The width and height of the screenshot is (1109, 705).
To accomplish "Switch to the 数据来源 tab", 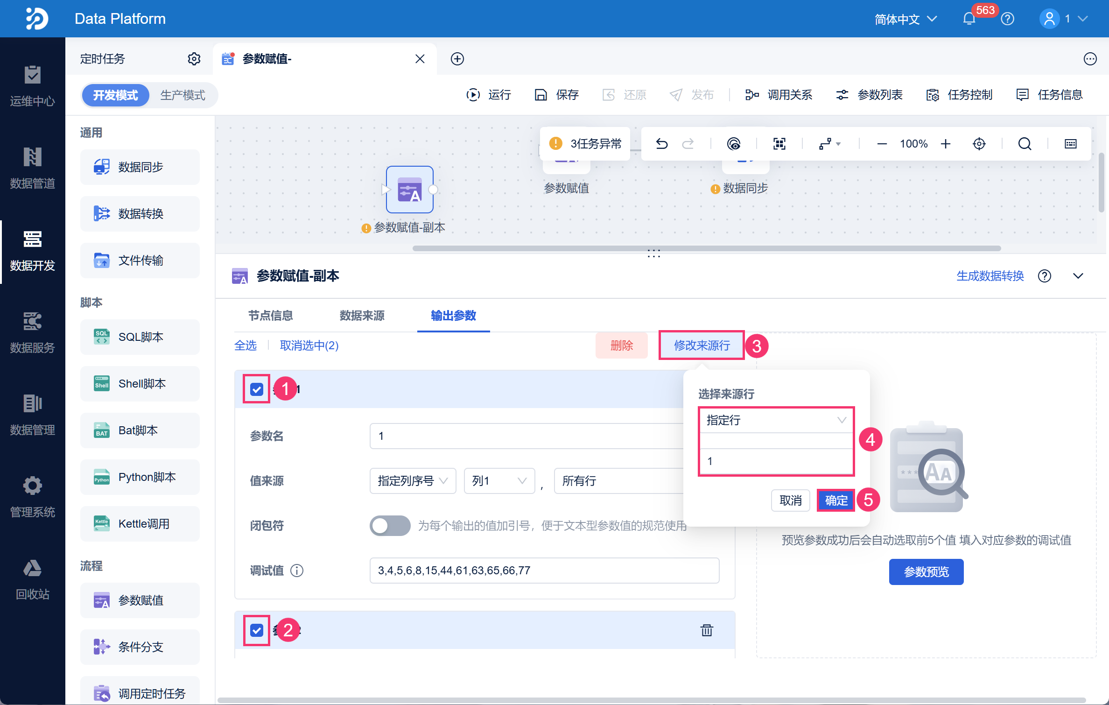I will pyautogui.click(x=362, y=316).
